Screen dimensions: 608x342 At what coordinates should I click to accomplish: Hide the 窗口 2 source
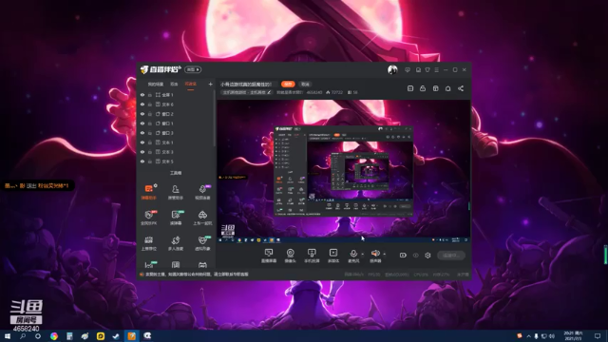142,114
